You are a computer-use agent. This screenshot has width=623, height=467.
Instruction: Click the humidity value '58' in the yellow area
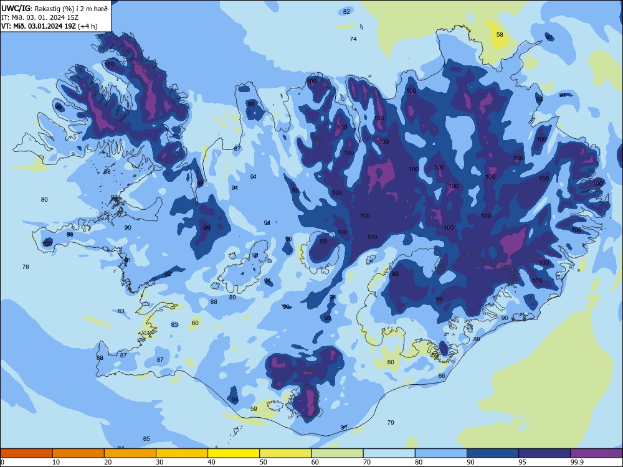click(x=500, y=34)
